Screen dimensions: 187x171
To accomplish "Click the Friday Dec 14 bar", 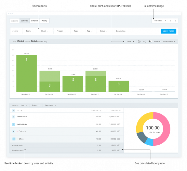I will [119, 86].
